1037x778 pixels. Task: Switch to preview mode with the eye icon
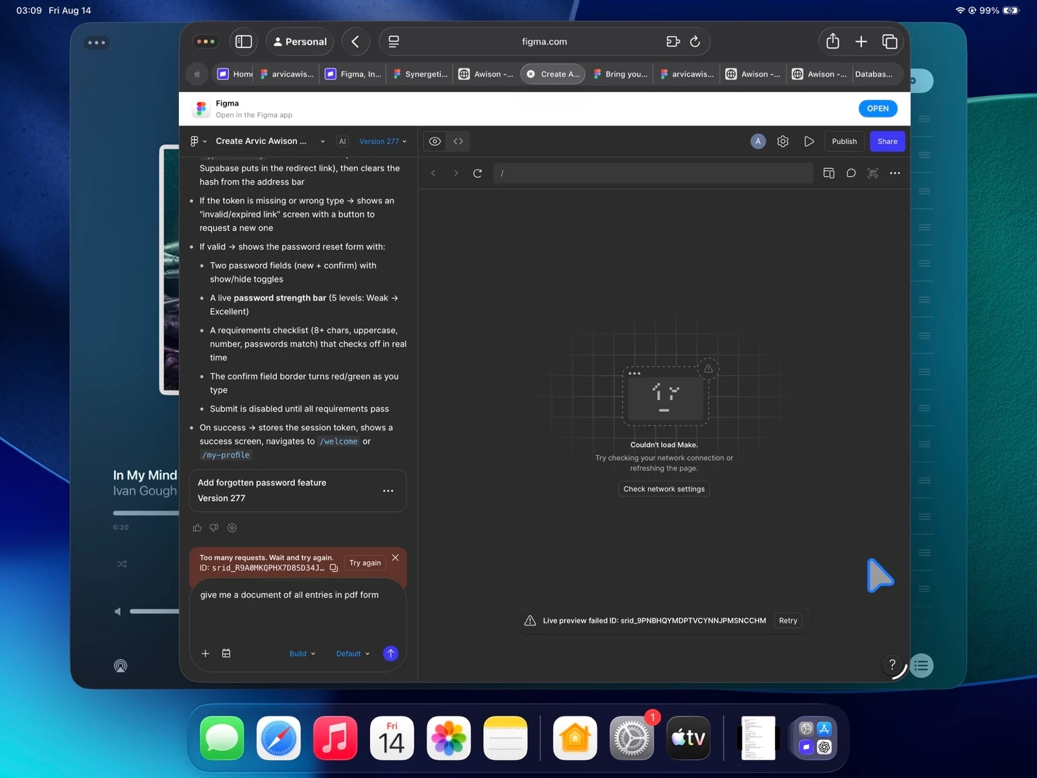tap(435, 141)
